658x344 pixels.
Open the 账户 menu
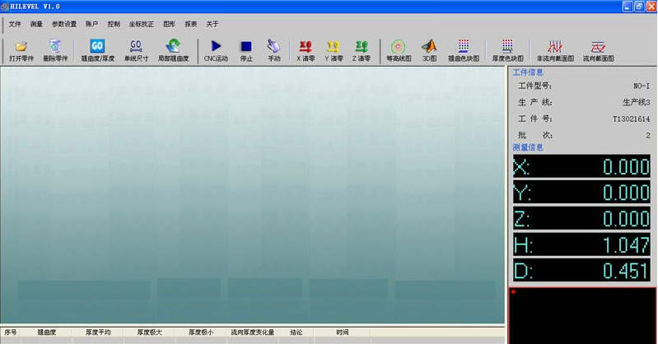click(92, 24)
